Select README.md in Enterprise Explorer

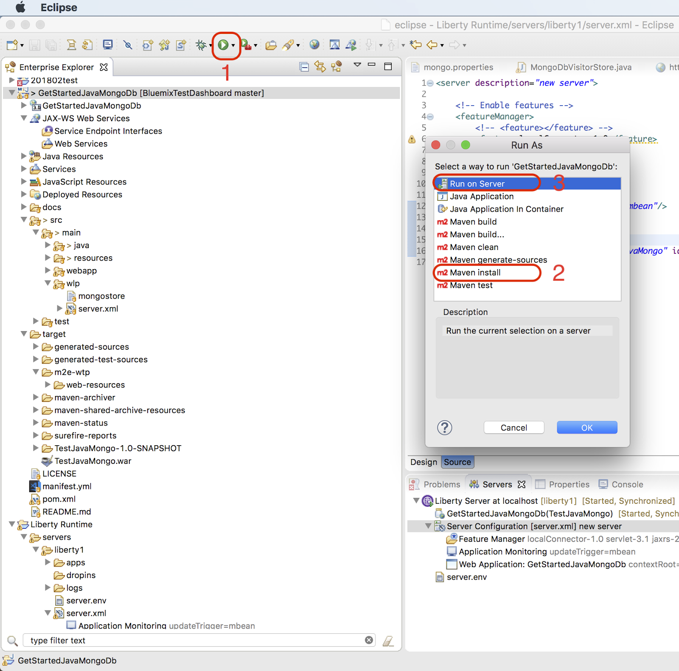pos(67,511)
